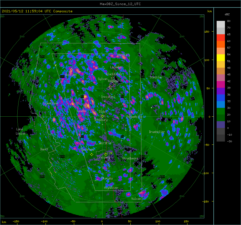
Task: Click the Limestone label
Action: pyautogui.click(x=51, y=103)
